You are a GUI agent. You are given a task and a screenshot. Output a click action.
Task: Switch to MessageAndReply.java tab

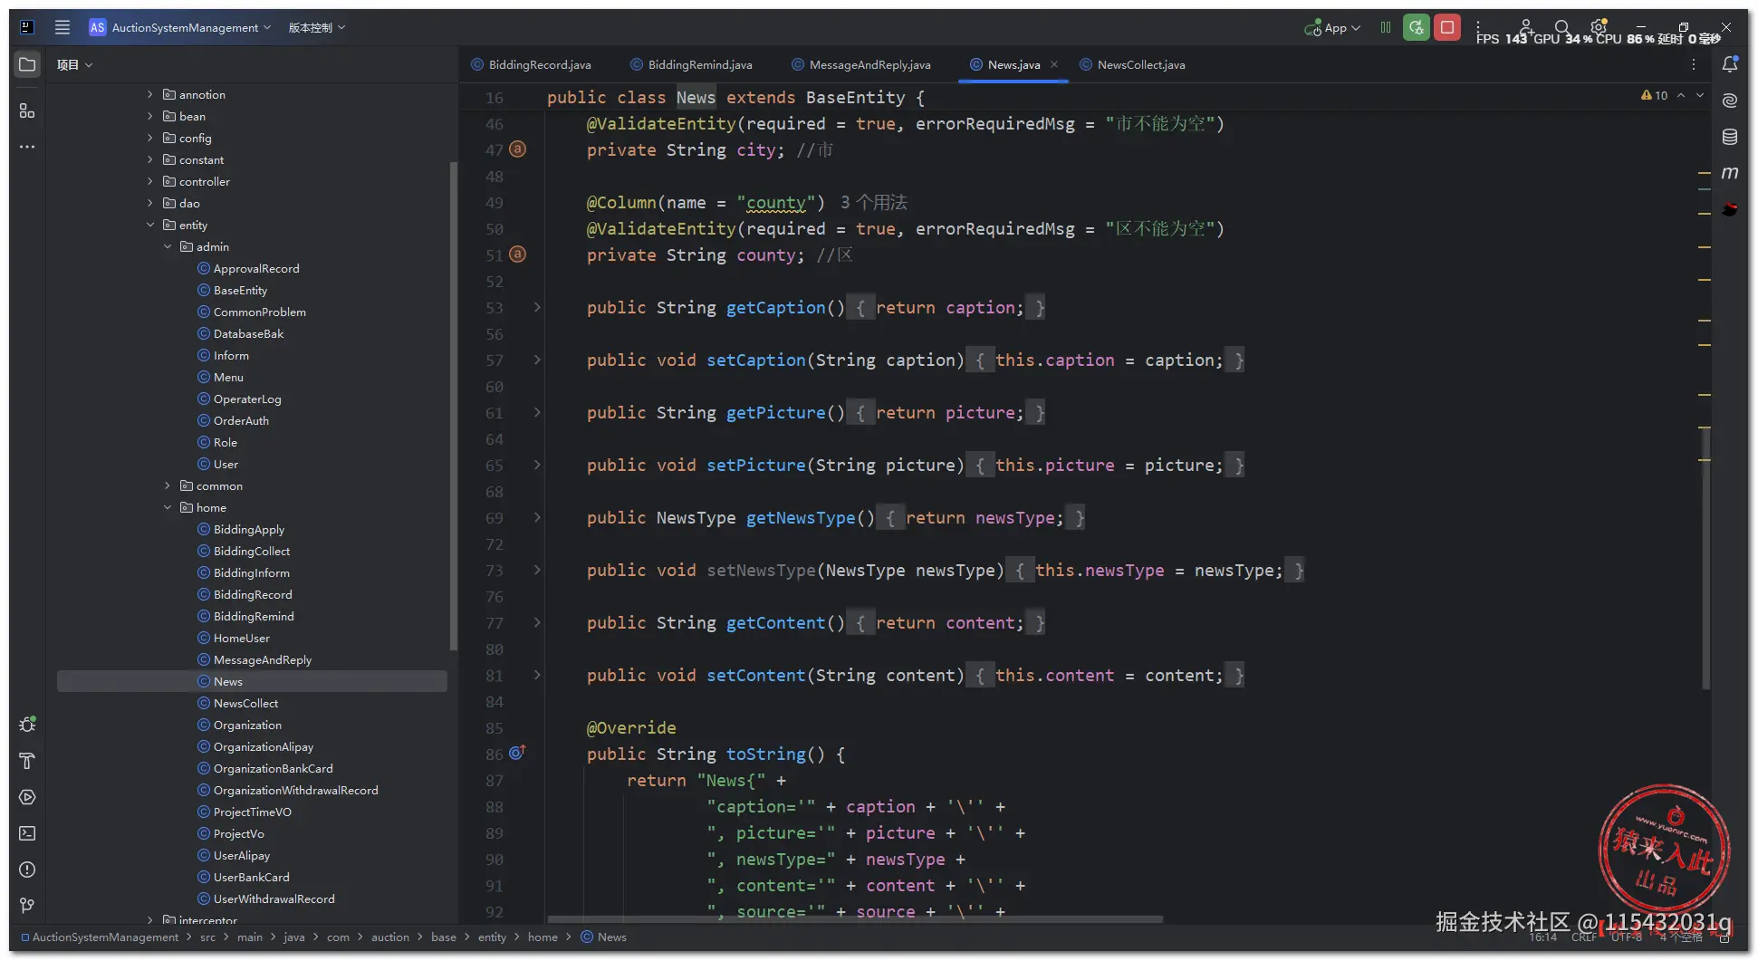[861, 64]
